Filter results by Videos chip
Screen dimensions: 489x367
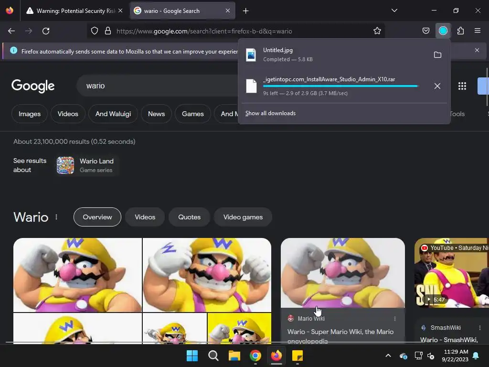[68, 114]
